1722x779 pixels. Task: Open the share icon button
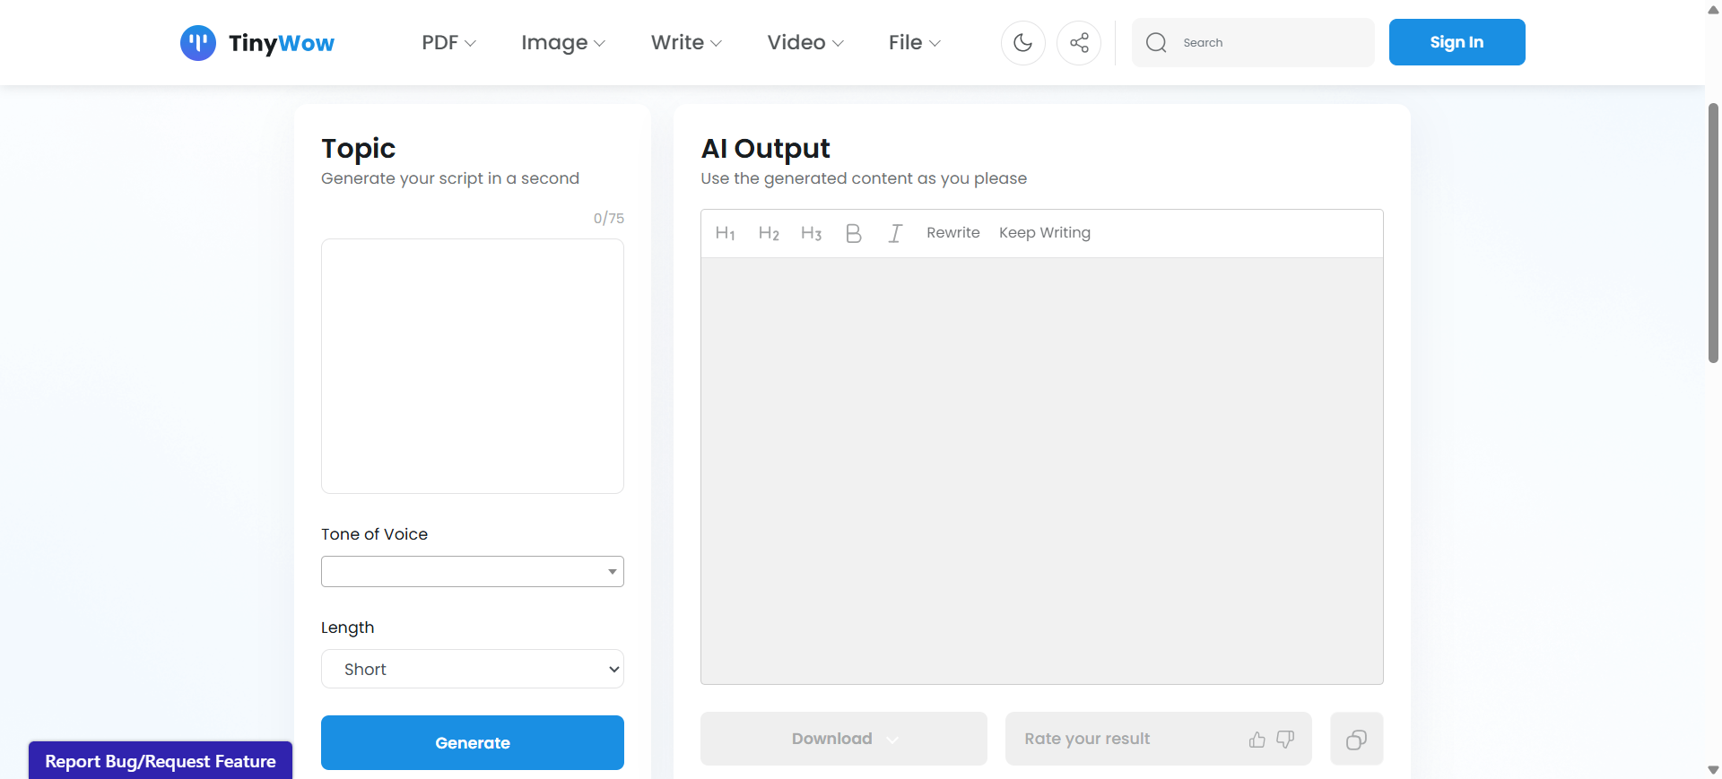pyautogui.click(x=1079, y=42)
